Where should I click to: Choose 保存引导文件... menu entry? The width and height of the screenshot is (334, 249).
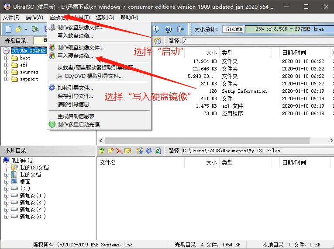click(99, 96)
